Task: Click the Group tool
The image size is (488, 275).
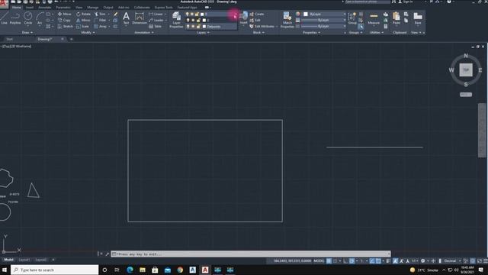Action: tap(352, 18)
